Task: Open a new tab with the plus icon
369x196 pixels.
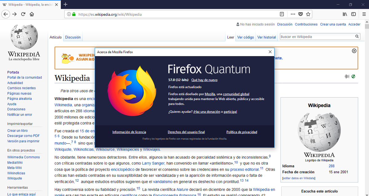Action: point(65,4)
